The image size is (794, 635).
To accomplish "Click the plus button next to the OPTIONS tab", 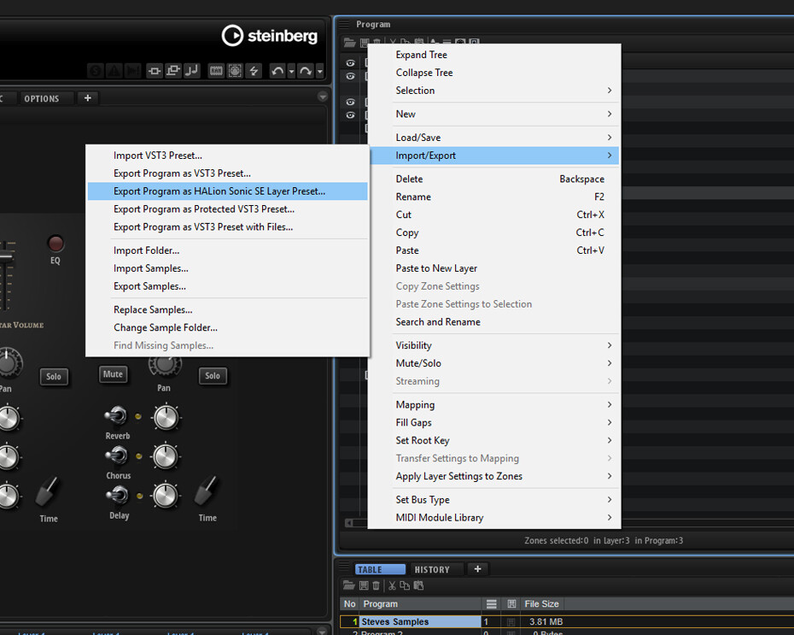I will click(x=88, y=97).
